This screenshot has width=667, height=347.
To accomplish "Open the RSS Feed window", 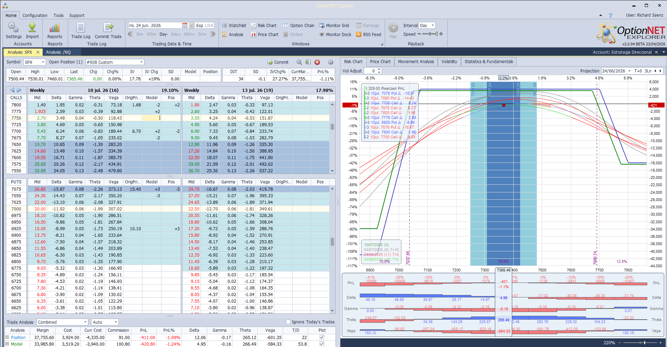I will (369, 34).
